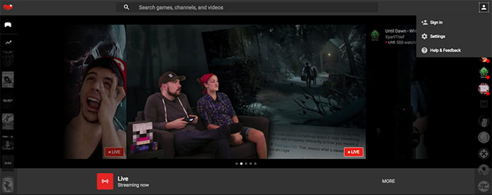Image resolution: width=492 pixels, height=195 pixels.
Task: Open the Until Dawn stream title
Action: point(400,31)
